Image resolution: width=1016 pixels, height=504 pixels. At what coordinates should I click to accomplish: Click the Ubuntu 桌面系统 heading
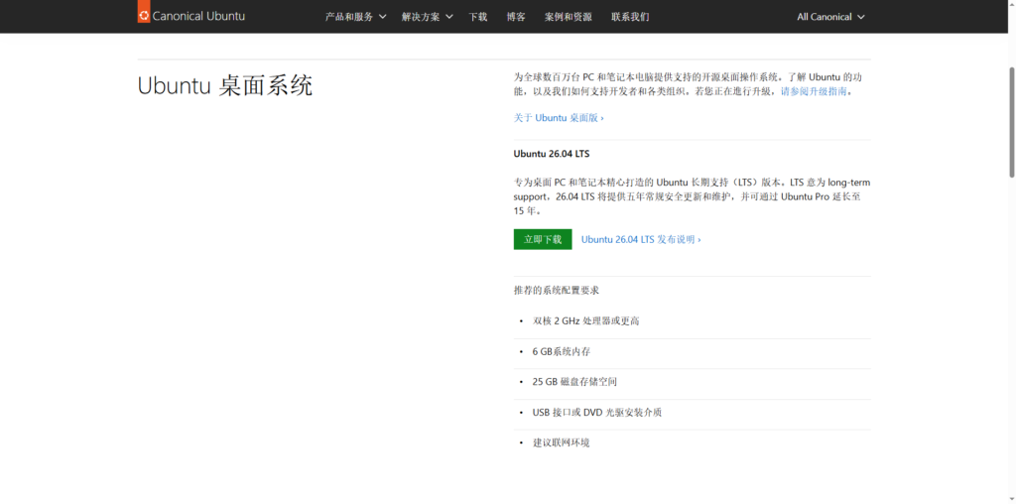(x=225, y=85)
